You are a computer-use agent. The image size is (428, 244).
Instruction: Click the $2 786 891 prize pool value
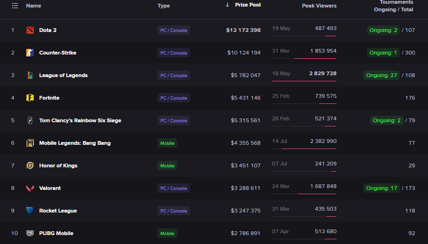pyautogui.click(x=246, y=233)
